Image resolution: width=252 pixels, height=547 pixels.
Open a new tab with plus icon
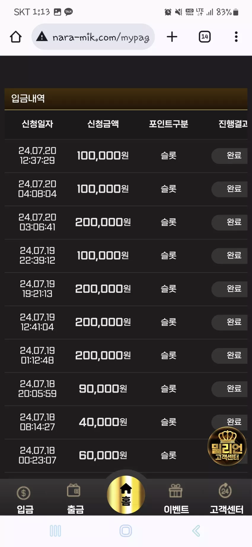tap(172, 37)
